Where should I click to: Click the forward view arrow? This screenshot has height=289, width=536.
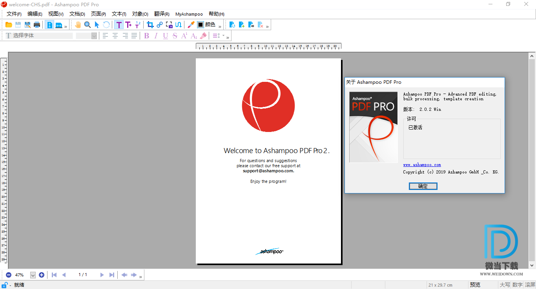click(x=134, y=275)
